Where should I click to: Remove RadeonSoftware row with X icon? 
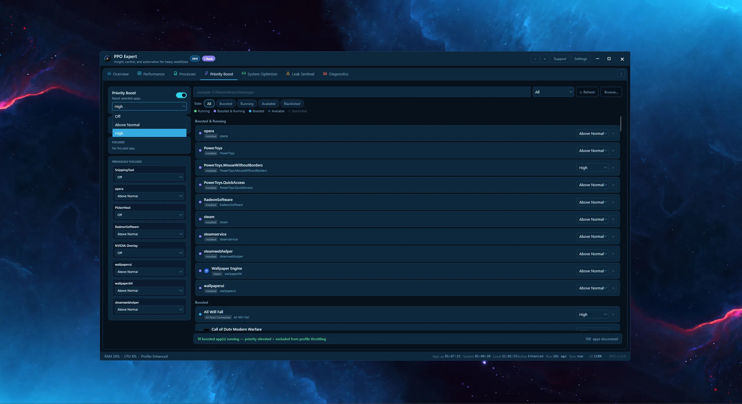613,202
